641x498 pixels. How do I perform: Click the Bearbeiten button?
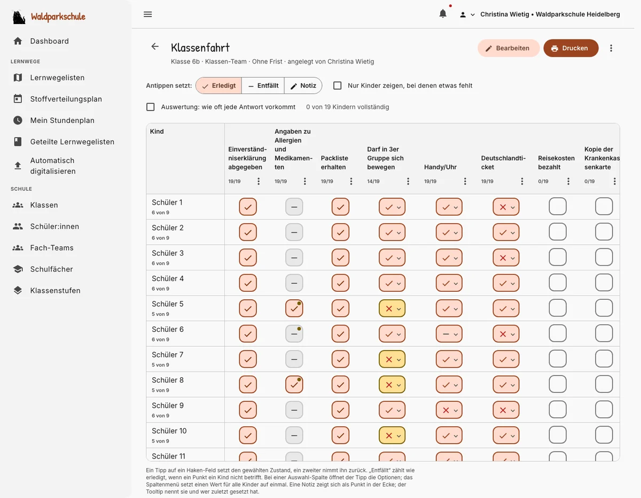click(x=507, y=48)
